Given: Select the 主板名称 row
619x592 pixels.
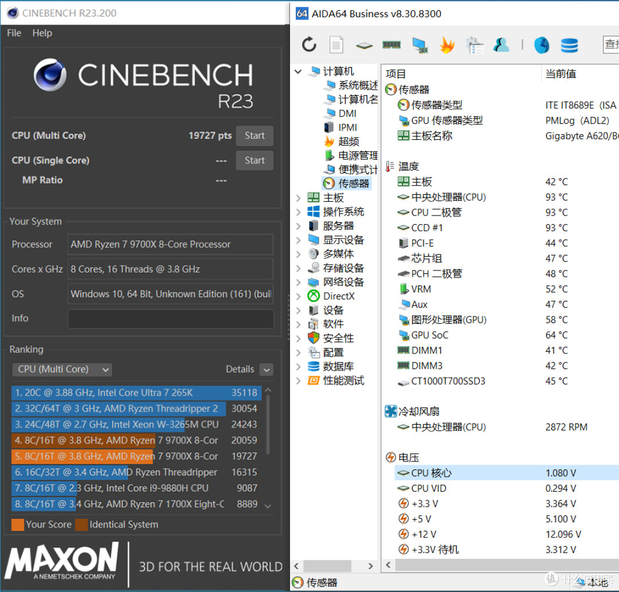Looking at the screenshot, I should [507, 136].
